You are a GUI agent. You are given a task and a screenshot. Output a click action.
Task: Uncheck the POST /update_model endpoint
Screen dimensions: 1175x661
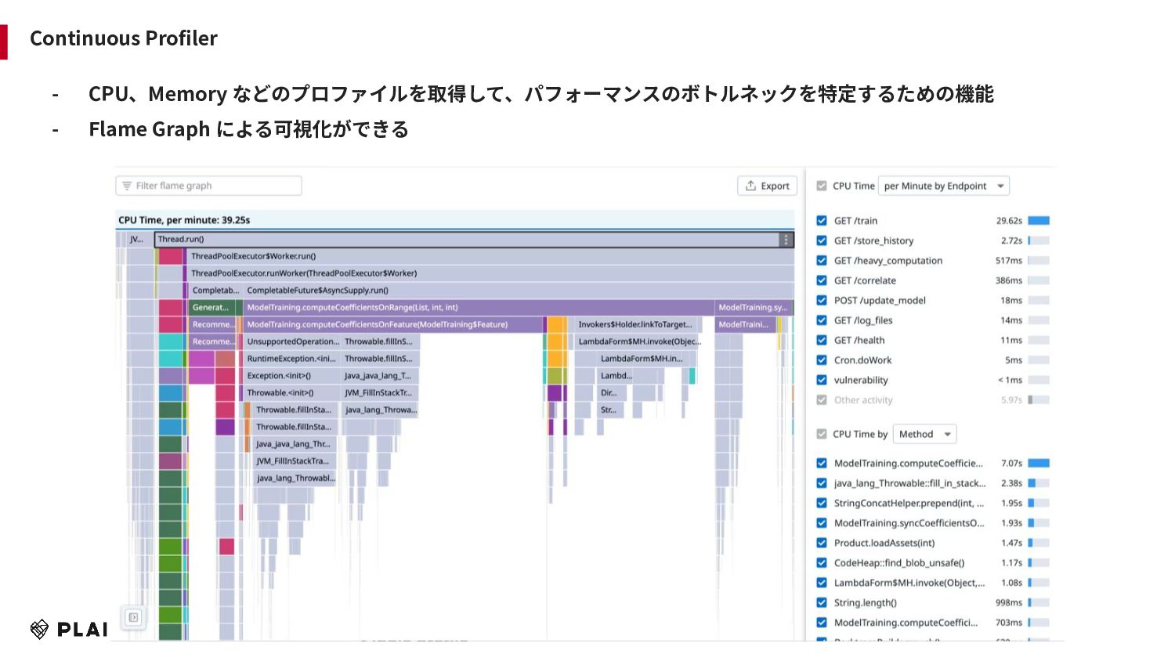822,300
